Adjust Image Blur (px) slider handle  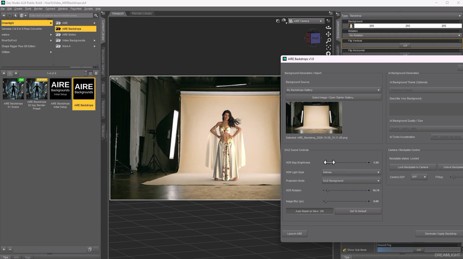(326, 201)
